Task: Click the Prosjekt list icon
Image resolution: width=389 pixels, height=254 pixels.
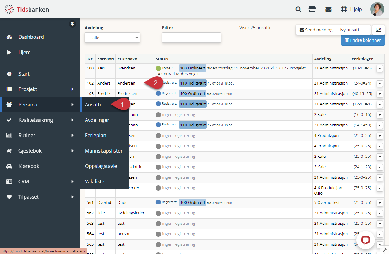Action: (x=9, y=89)
